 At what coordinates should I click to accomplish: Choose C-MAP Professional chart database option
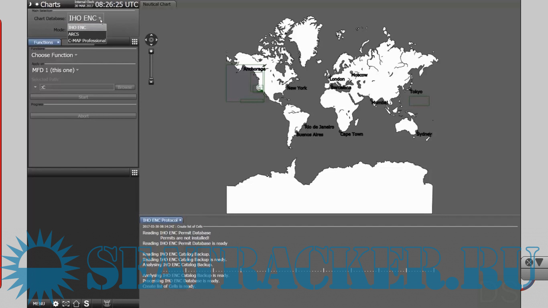pyautogui.click(x=87, y=41)
